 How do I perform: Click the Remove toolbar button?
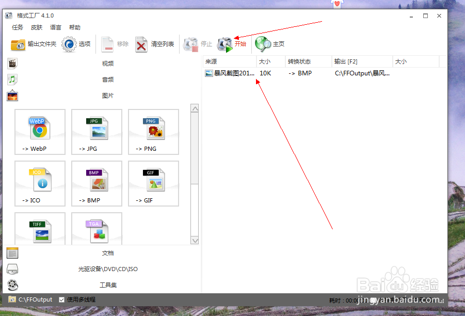[x=115, y=44]
